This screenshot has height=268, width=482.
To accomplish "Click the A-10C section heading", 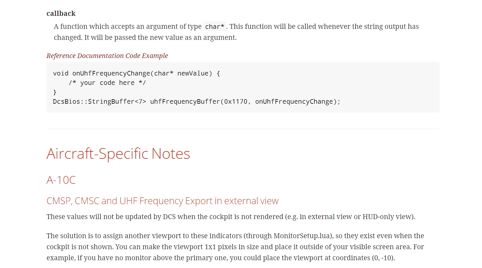I will 61,180.
